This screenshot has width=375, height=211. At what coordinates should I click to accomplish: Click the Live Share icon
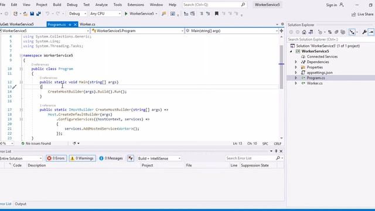tap(353, 14)
